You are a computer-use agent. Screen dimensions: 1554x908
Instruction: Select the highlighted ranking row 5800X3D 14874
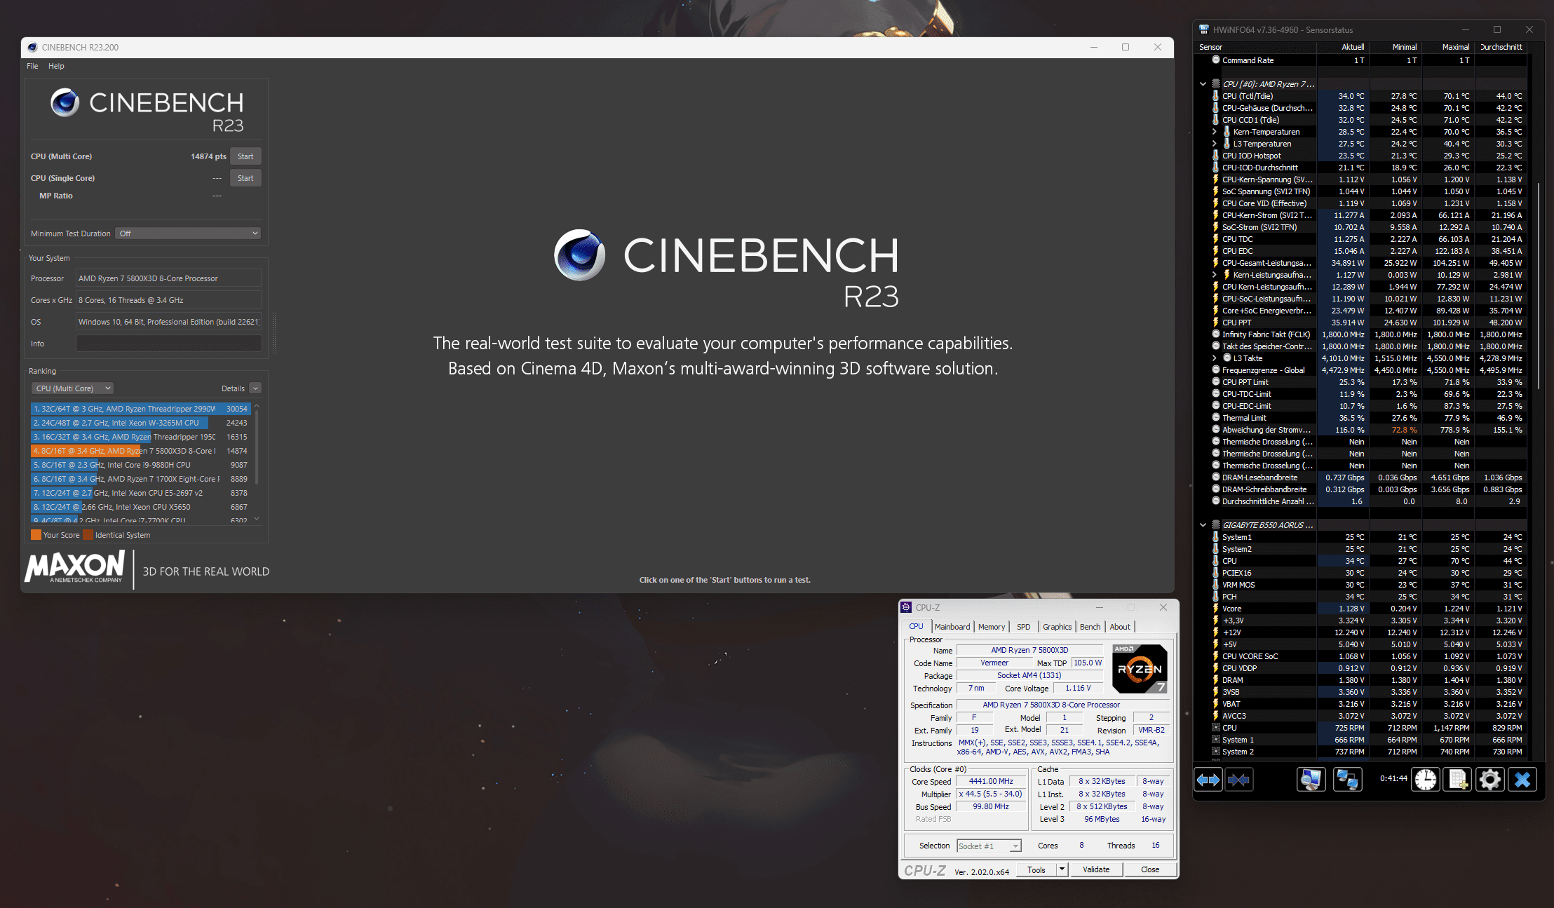point(140,451)
